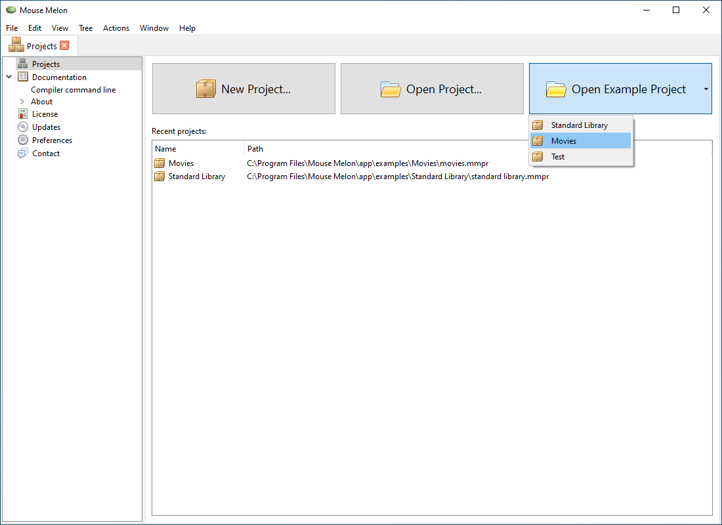
Task: Click the Documentation book icon
Action: [x=22, y=77]
